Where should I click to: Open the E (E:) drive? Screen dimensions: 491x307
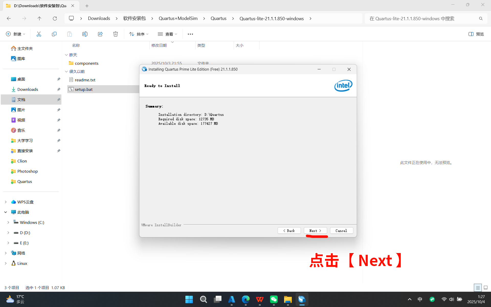[x=21, y=243]
